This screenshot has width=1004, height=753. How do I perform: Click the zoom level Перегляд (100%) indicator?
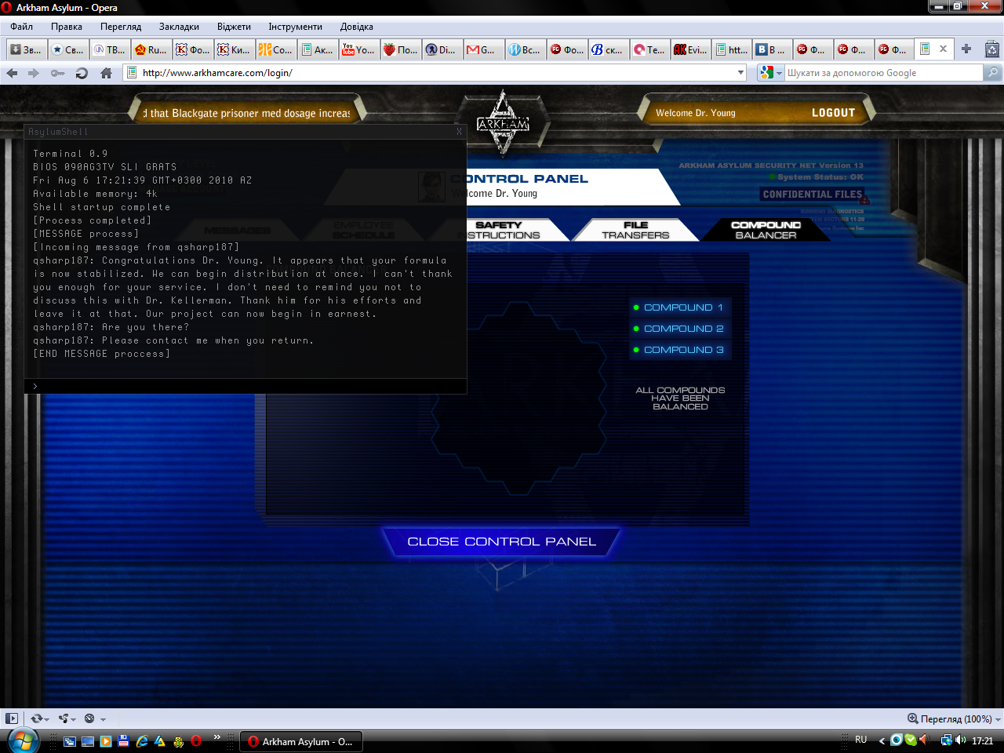pyautogui.click(x=950, y=718)
